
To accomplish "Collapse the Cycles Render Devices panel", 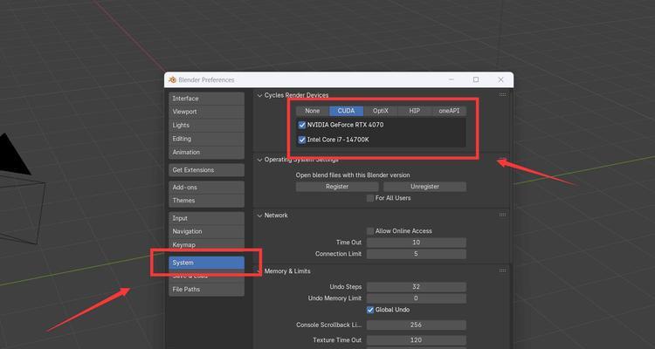I will click(260, 95).
